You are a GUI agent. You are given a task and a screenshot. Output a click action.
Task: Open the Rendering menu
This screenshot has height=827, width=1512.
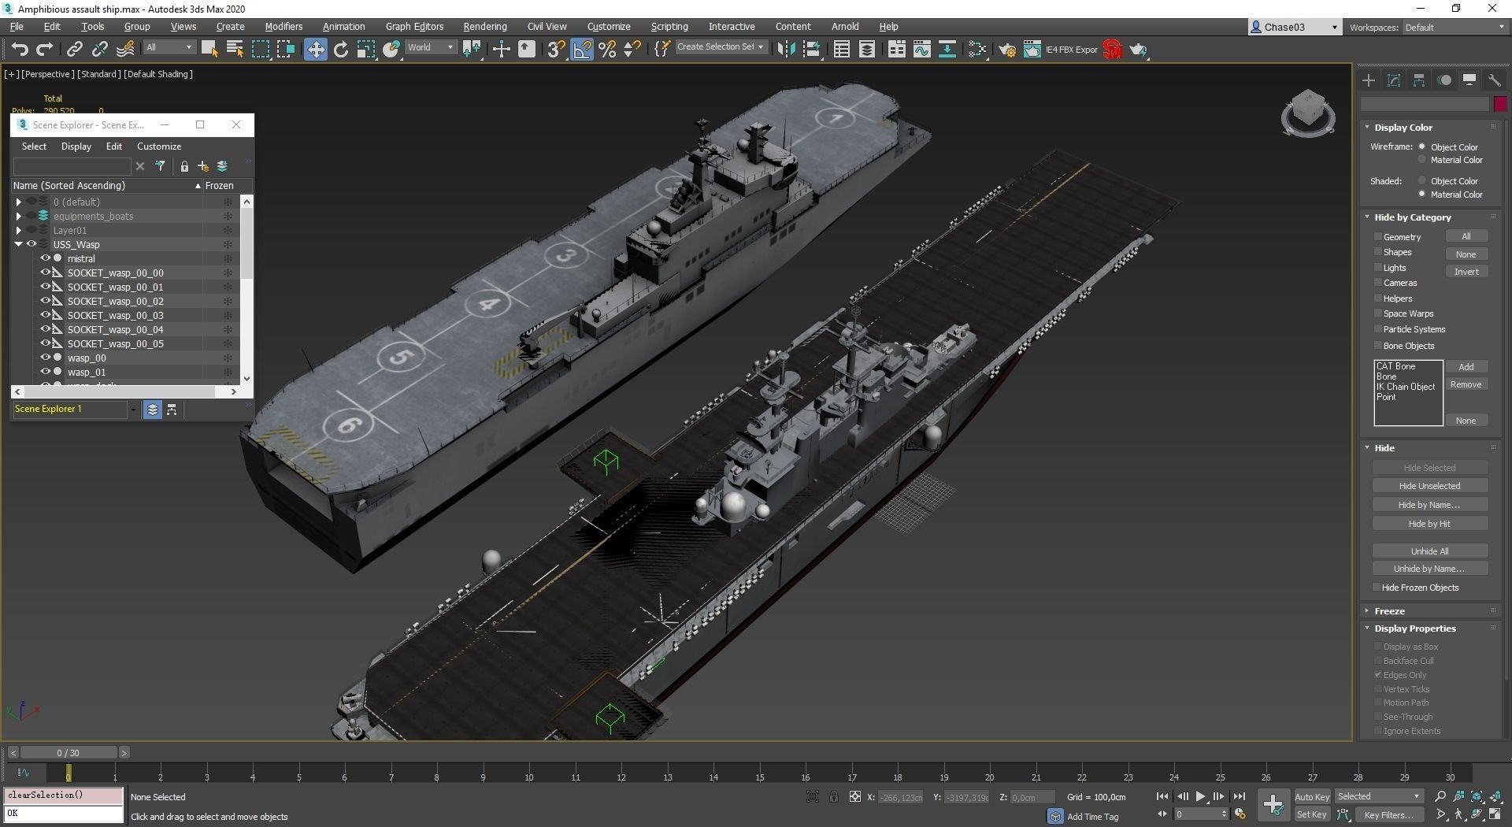point(485,27)
